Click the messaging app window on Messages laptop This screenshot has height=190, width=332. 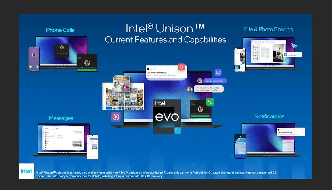coord(63,138)
